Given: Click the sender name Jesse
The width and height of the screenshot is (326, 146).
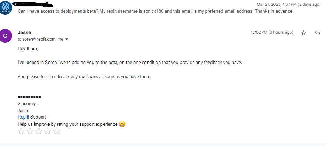Looking at the screenshot, I should coord(24,32).
